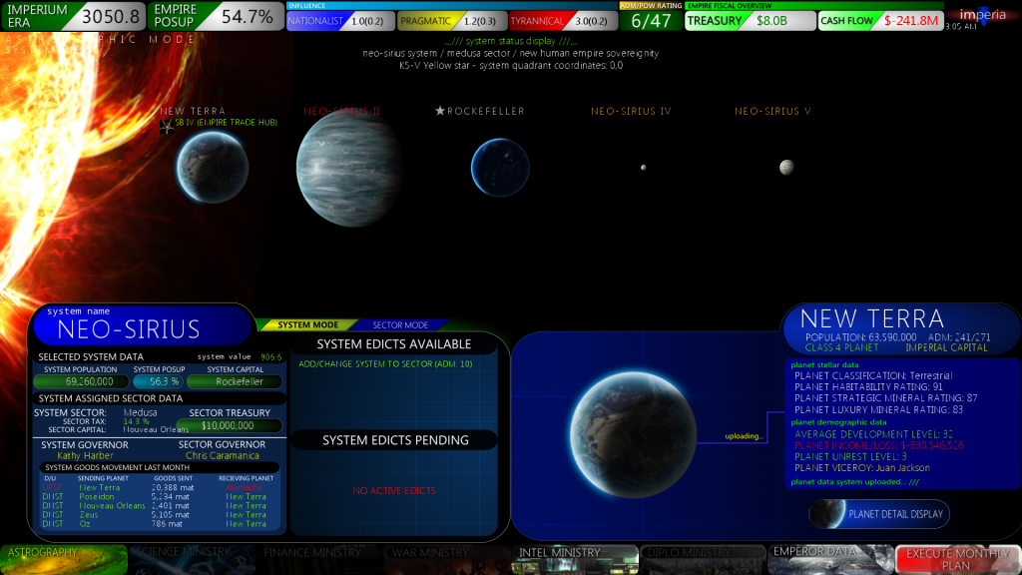Open the Emperor Data screen

coord(830,559)
